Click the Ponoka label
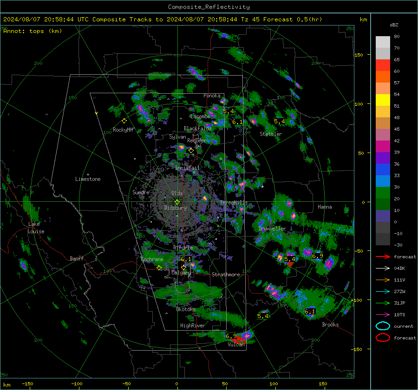 (212, 96)
